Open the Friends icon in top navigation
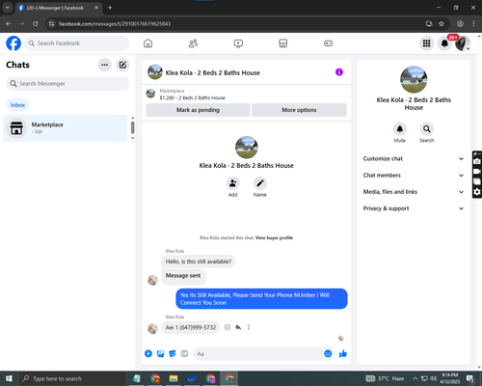The image size is (482, 386). (193, 43)
